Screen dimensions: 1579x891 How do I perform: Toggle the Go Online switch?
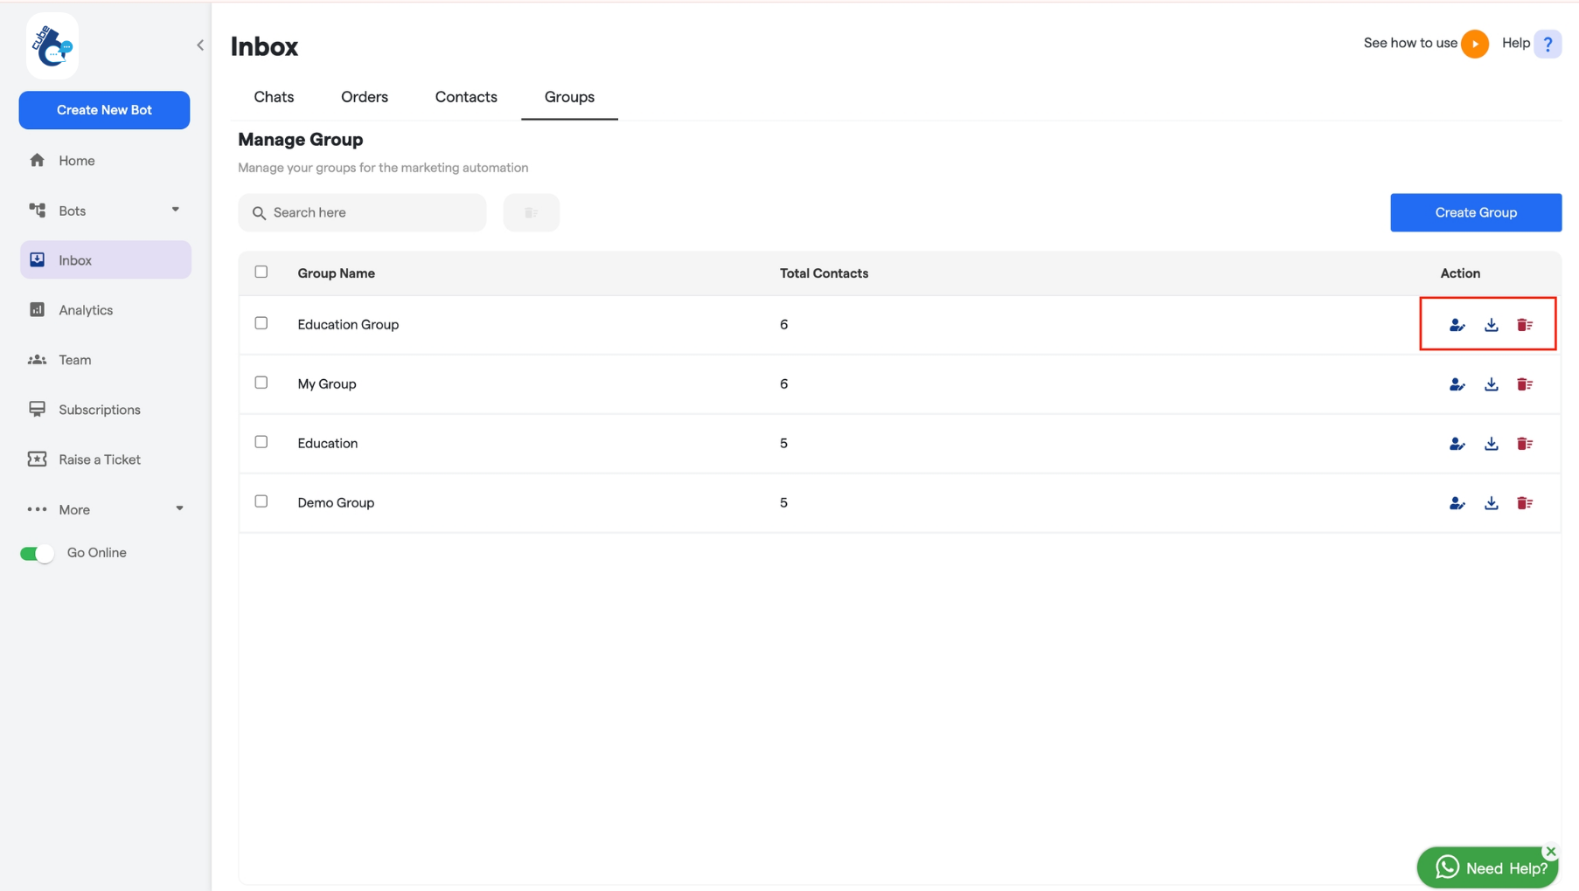click(37, 553)
